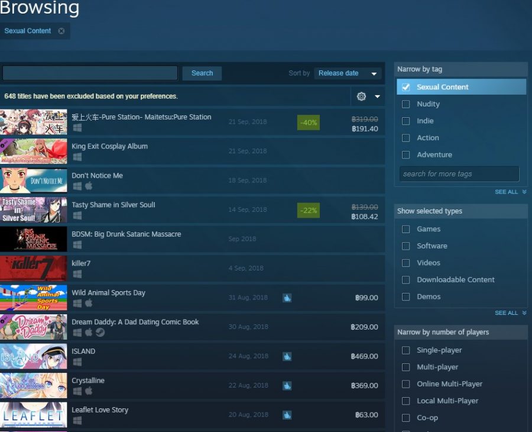Click the review icon beside Crystalline
532x432 pixels.
point(287,385)
